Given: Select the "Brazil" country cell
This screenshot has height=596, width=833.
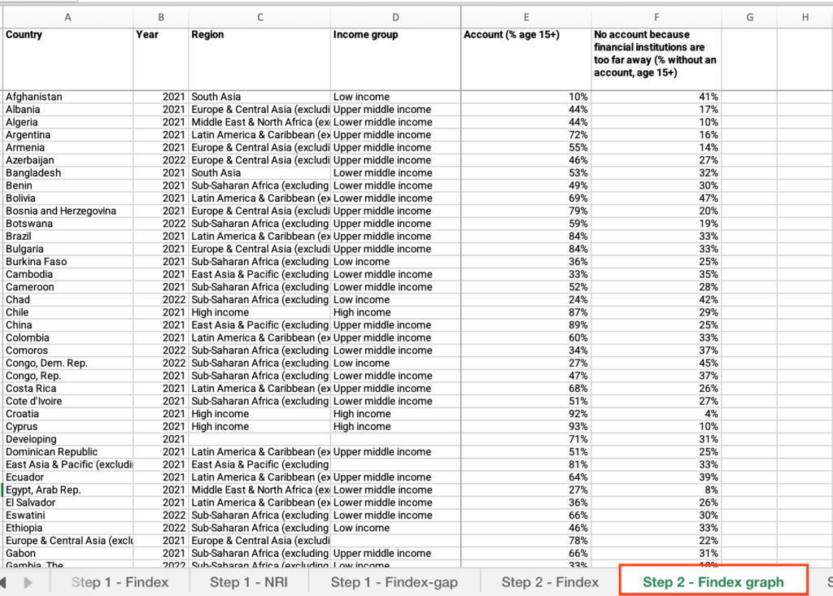Looking at the screenshot, I should 68,237.
